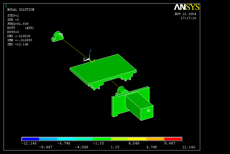This screenshot has height=154, width=230.
Task: Click the 17:17:10 timestamp
Action: (188, 18)
